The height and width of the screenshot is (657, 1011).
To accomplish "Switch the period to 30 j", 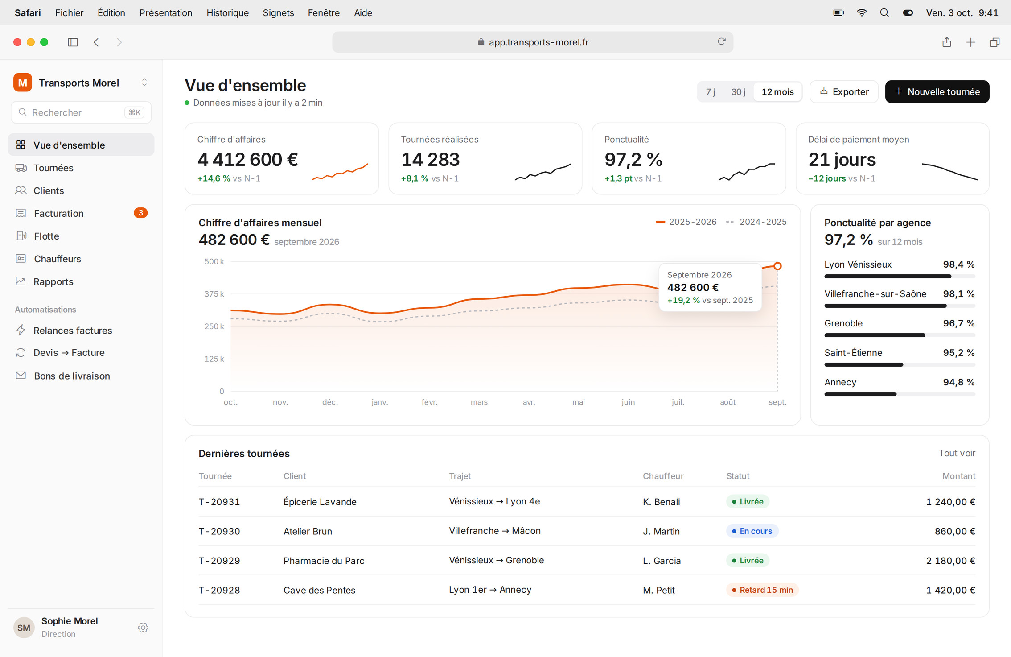I will (x=738, y=91).
